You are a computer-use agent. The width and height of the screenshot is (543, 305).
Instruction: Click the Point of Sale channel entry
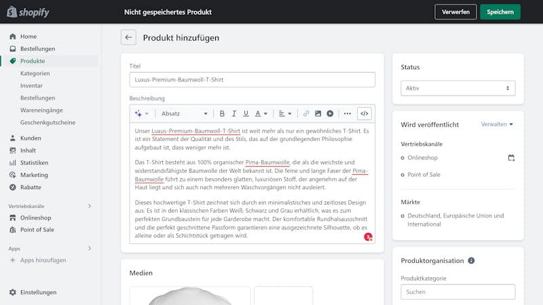click(x=424, y=175)
